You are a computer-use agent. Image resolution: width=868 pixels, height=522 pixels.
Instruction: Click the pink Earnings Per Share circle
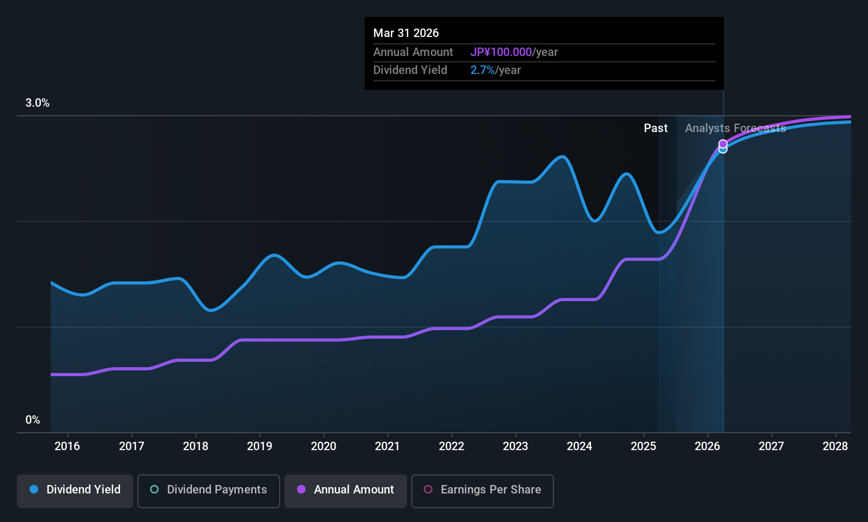coord(428,490)
